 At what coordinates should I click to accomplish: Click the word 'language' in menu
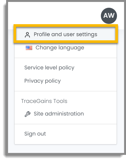(71, 48)
